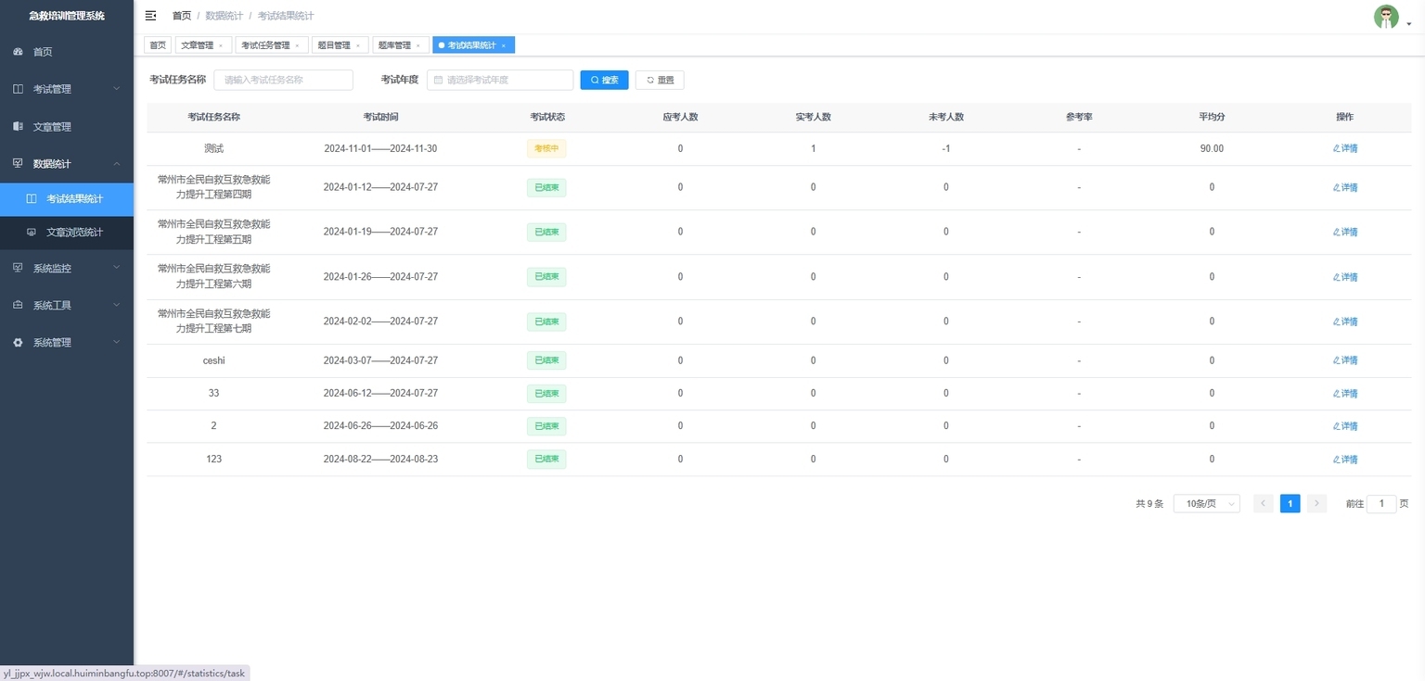Open 详情 for the 测试 exam row
1425x681 pixels.
(1345, 148)
